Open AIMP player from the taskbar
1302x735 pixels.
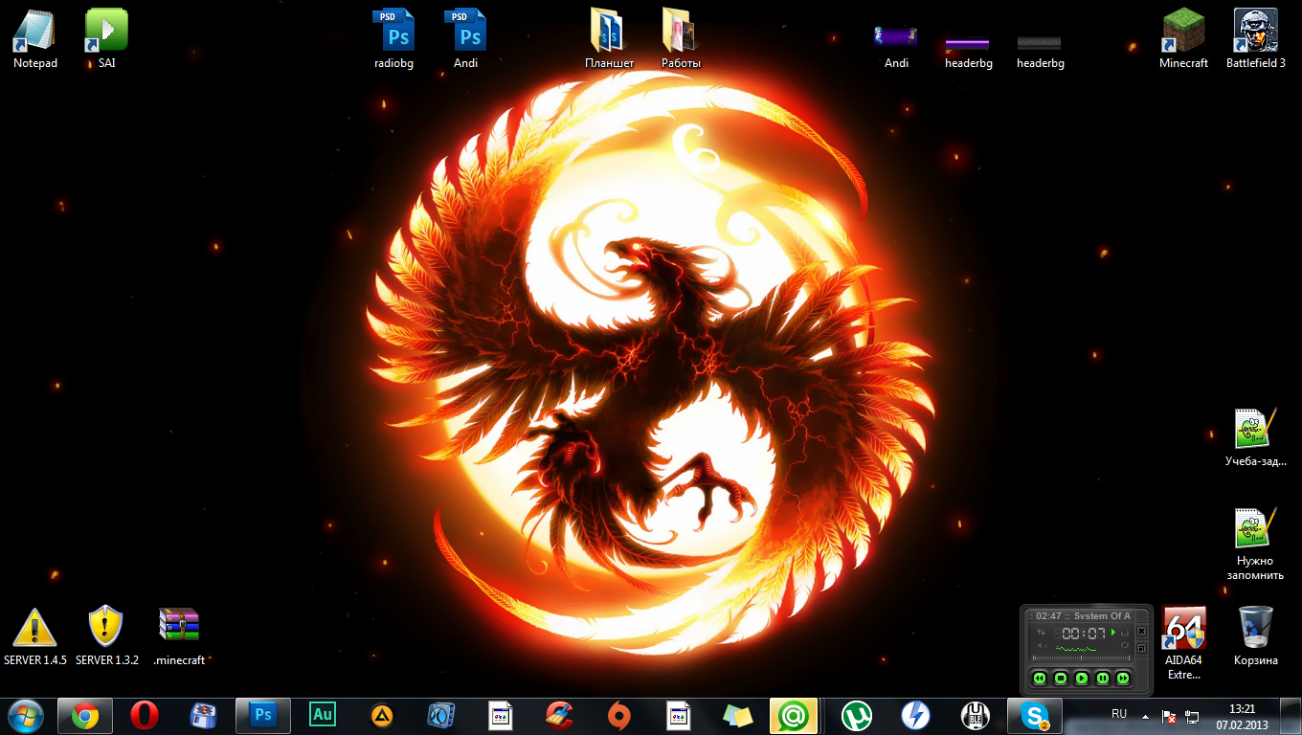click(x=382, y=715)
